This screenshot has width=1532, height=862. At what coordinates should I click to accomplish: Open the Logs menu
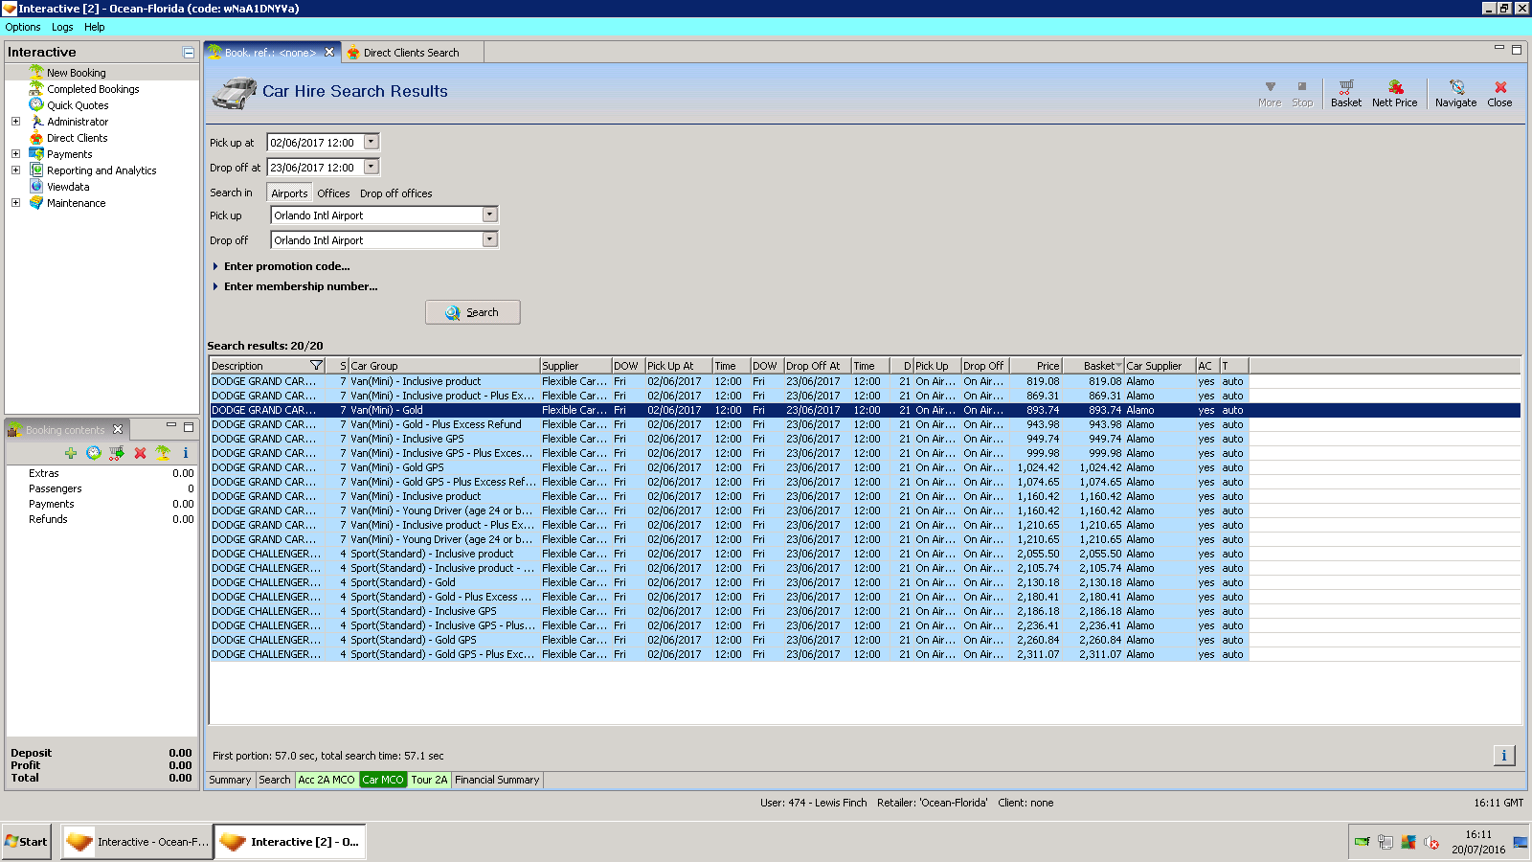(x=62, y=27)
